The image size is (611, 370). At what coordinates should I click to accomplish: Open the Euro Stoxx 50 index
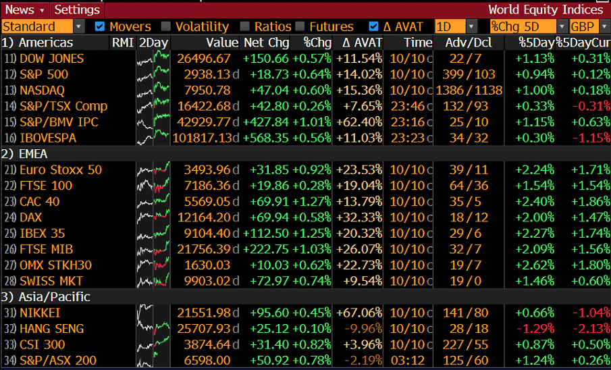point(61,170)
